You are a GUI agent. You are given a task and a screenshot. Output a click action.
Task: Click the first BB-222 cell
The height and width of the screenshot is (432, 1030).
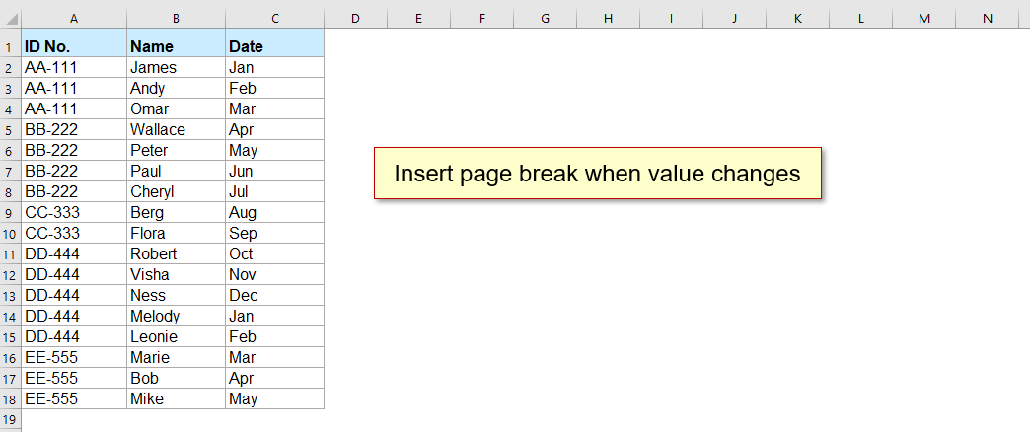click(x=74, y=129)
